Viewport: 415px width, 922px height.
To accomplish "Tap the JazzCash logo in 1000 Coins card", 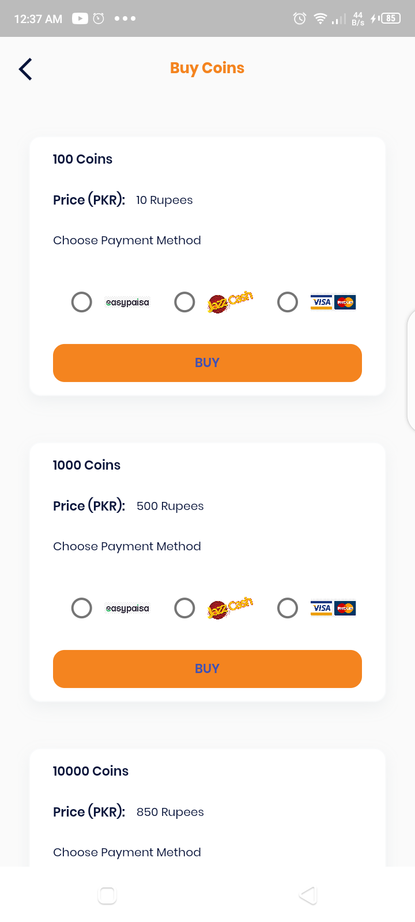I will click(x=230, y=608).
